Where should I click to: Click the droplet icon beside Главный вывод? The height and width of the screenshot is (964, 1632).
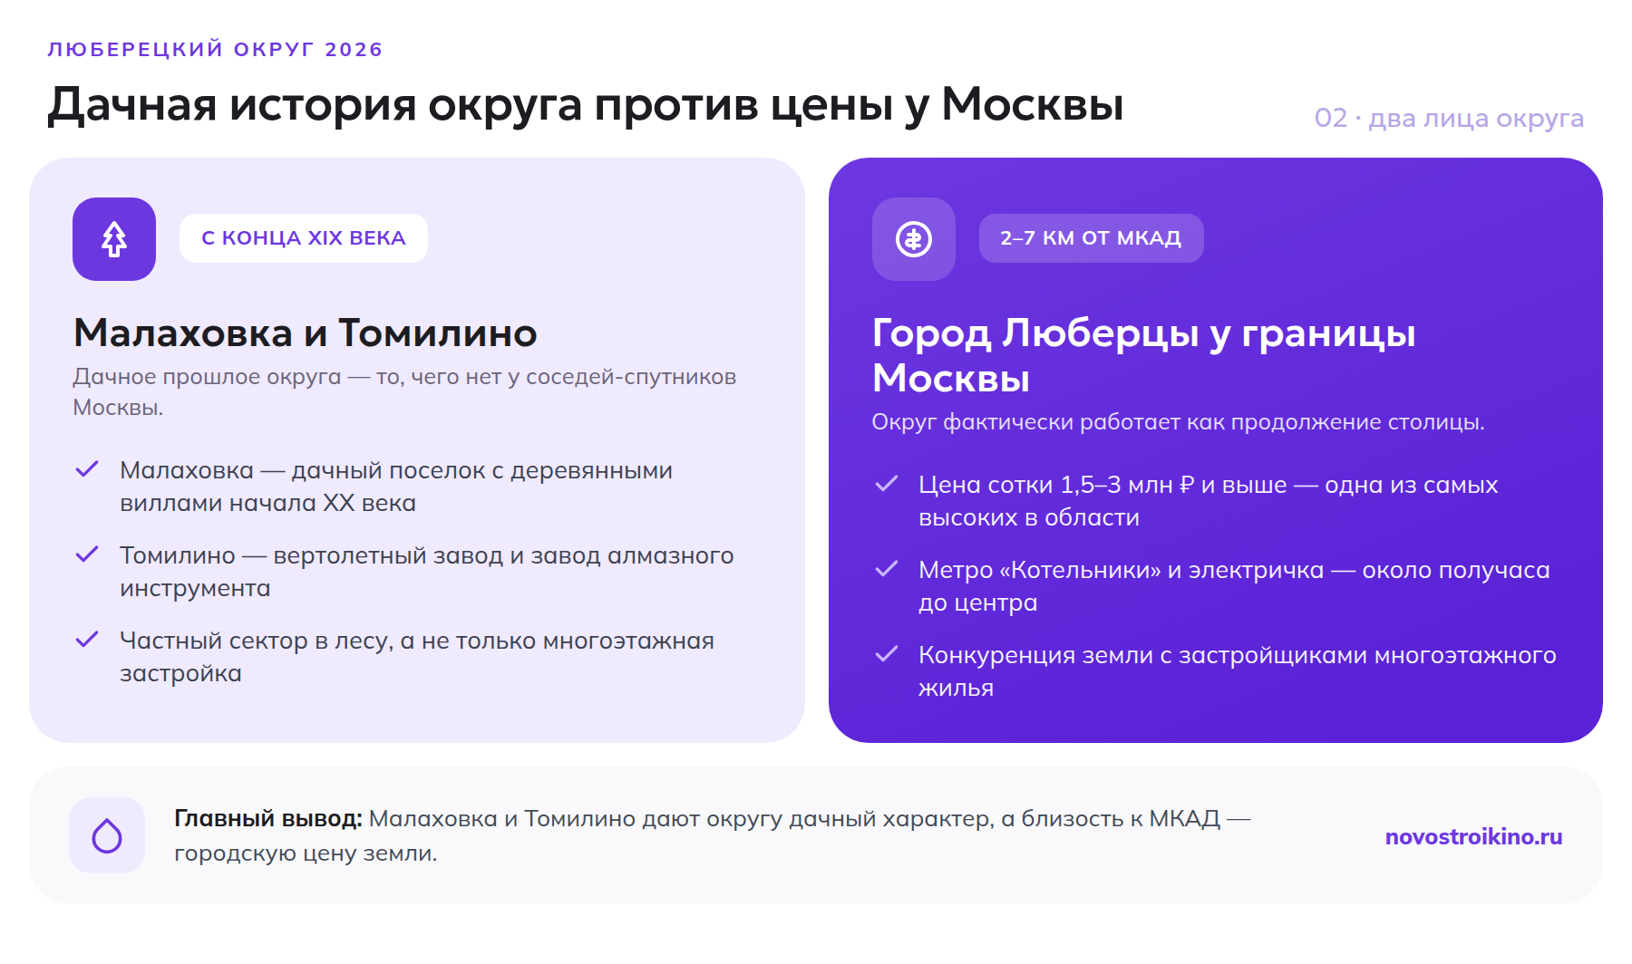[x=107, y=835]
